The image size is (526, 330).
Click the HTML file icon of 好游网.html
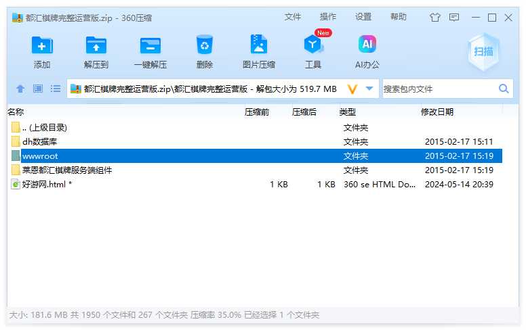pyautogui.click(x=16, y=185)
